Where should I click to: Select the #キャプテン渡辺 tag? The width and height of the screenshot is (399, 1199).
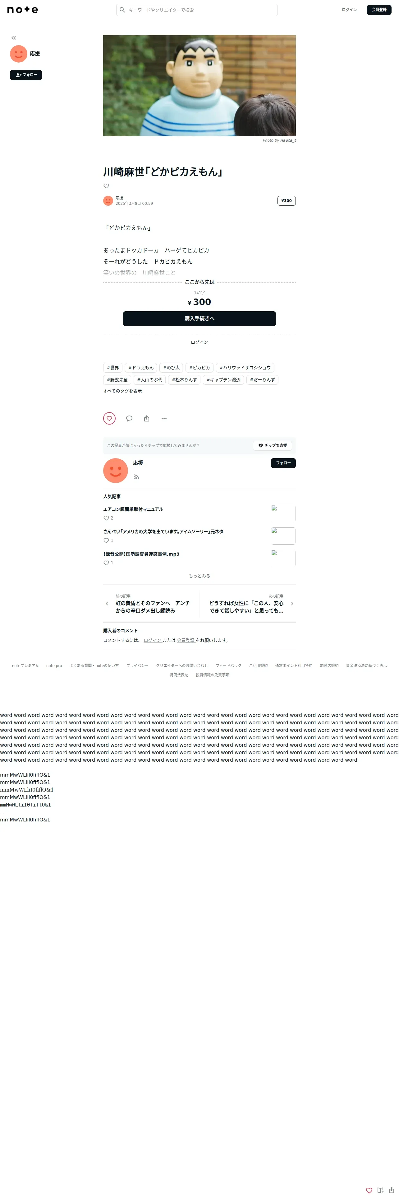(223, 380)
